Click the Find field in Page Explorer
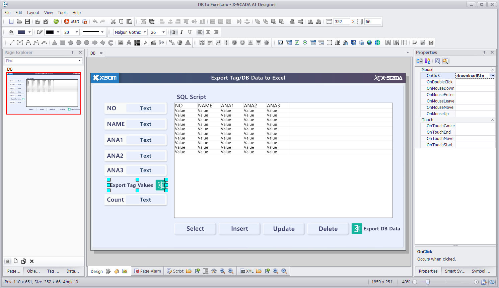499x288 pixels. pos(41,61)
